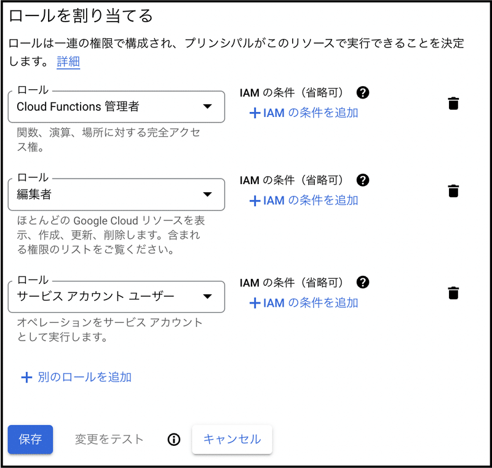
Task: Delete the 編集者 role row
Action: (453, 191)
